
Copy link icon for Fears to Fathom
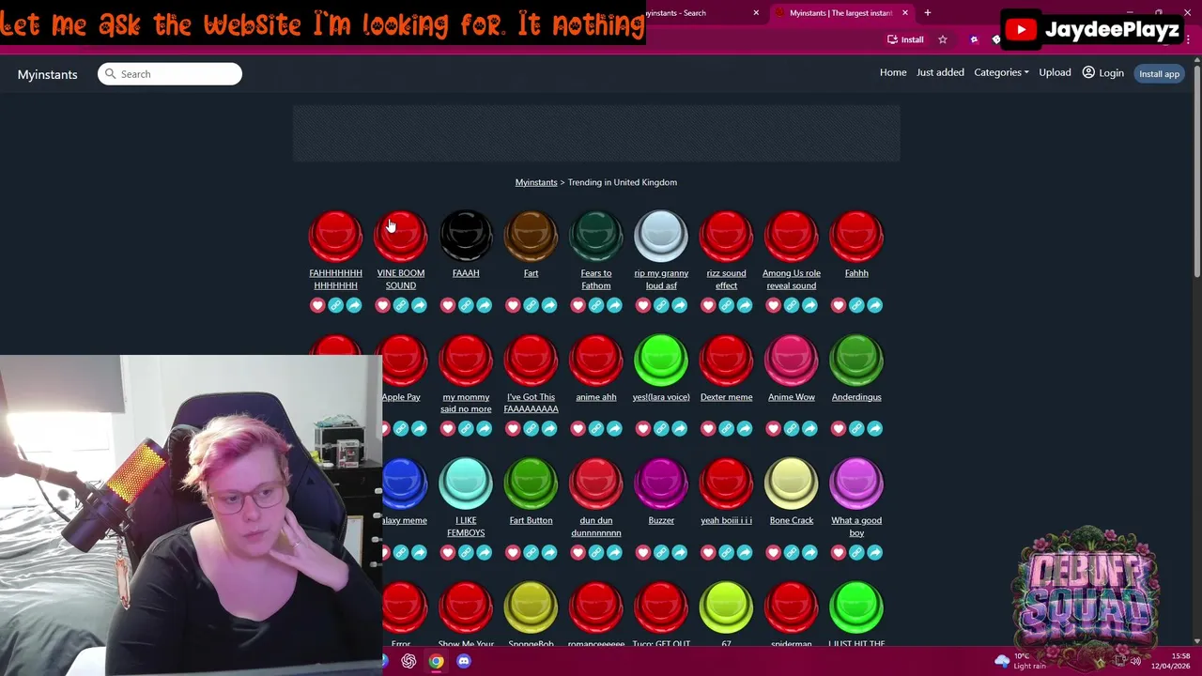596,305
